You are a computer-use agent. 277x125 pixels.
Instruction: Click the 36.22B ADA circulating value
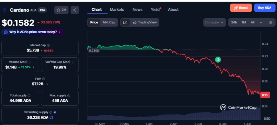click(x=38, y=117)
